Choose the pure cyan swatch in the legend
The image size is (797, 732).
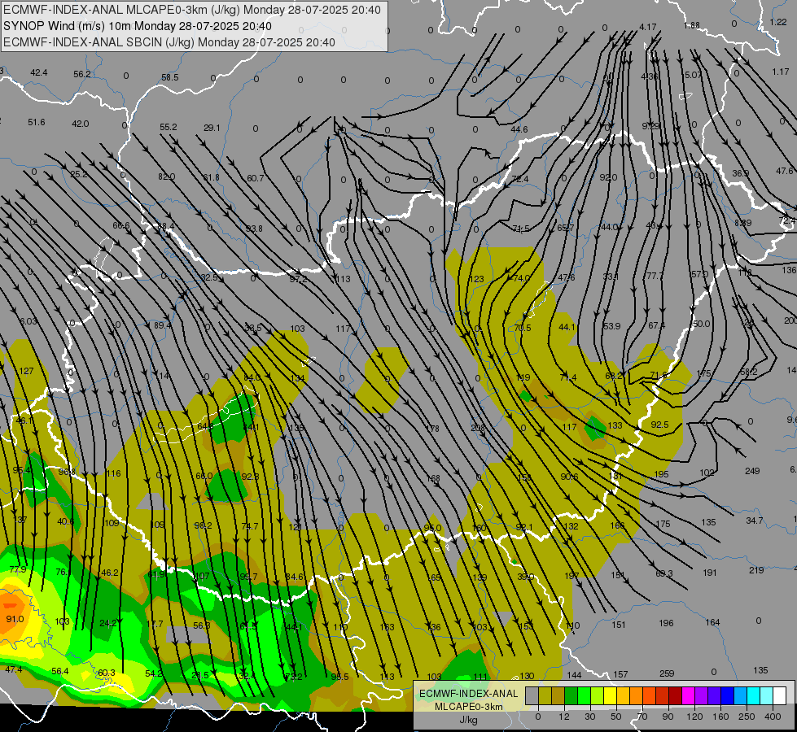tap(755, 695)
